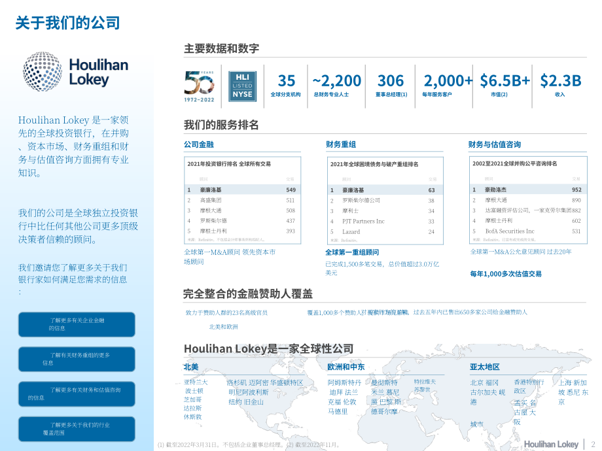Select the 摩根士丹利 602 row
The height and width of the screenshot is (451, 602).
[528, 221]
